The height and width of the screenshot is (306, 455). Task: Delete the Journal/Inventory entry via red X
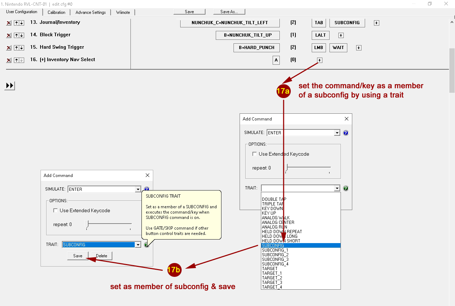coord(9,23)
